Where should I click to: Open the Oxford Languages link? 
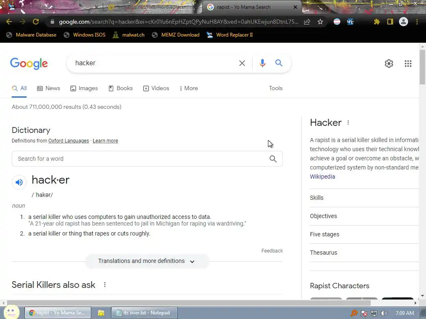(x=69, y=141)
